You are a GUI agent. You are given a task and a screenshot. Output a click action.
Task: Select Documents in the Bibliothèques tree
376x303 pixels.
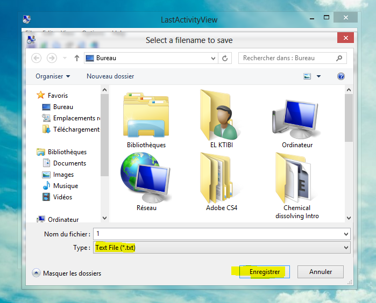coord(69,163)
